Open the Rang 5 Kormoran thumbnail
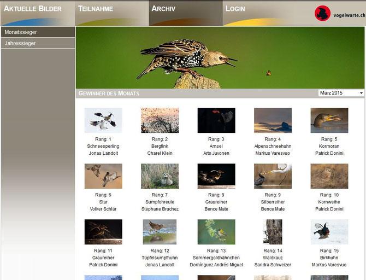 pyautogui.click(x=329, y=120)
